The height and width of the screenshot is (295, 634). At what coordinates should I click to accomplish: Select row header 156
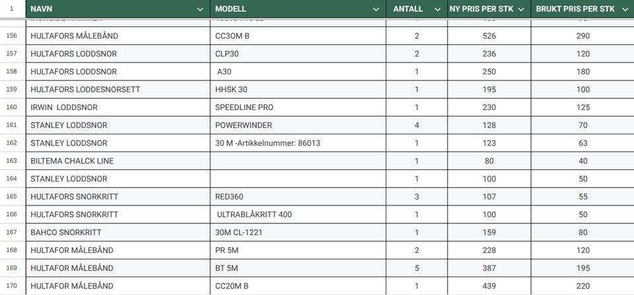12,36
